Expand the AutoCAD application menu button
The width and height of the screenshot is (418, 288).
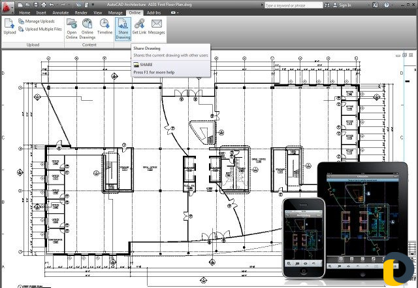pos(8,7)
